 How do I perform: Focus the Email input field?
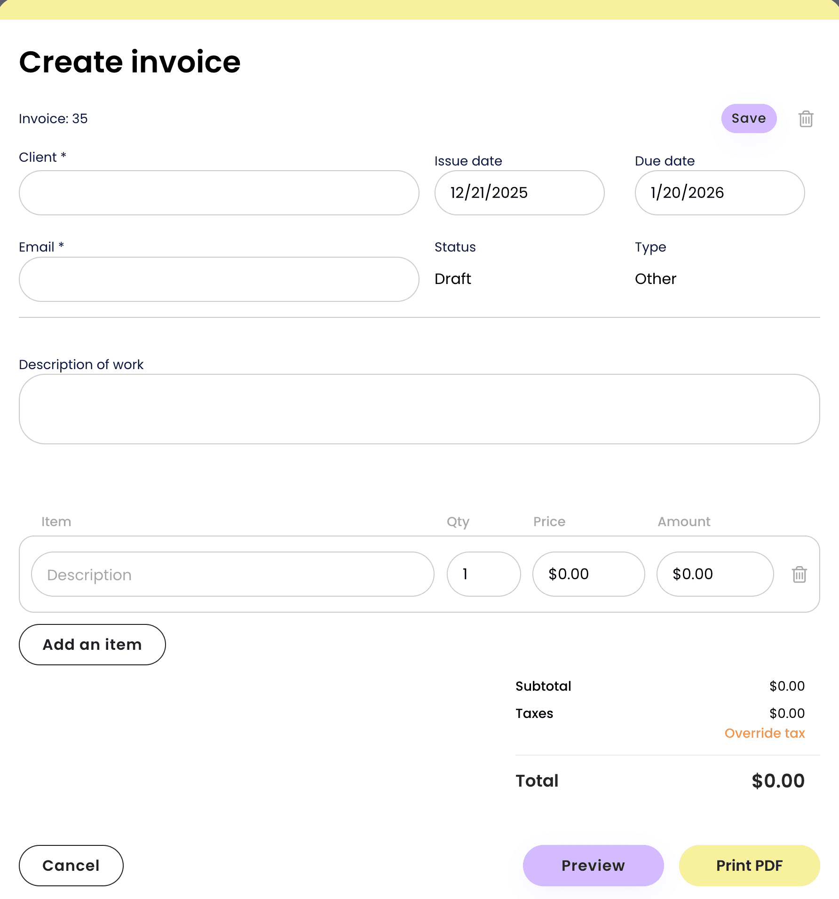click(219, 279)
